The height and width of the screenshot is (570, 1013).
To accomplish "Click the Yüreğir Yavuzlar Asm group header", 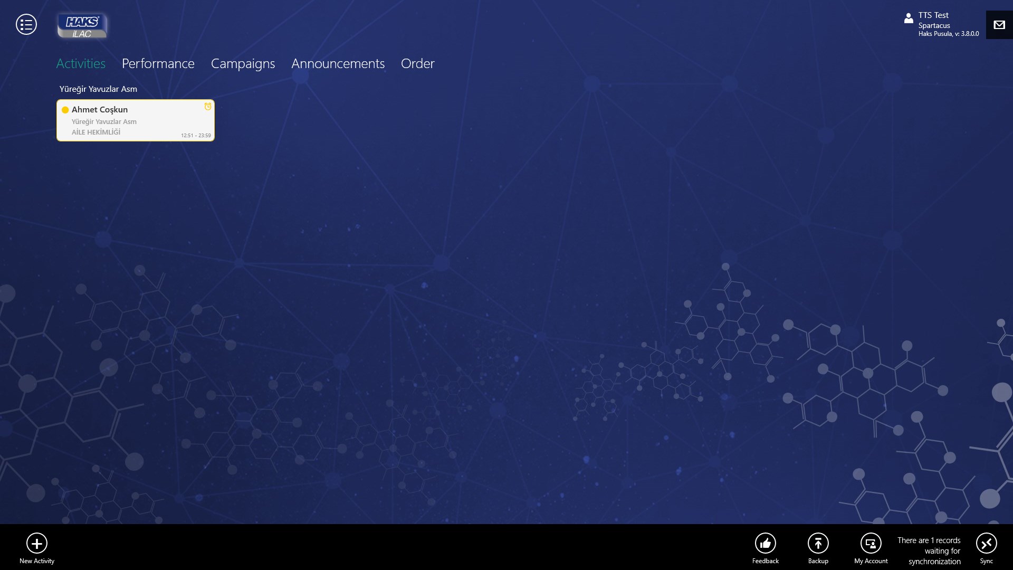I will (x=98, y=89).
